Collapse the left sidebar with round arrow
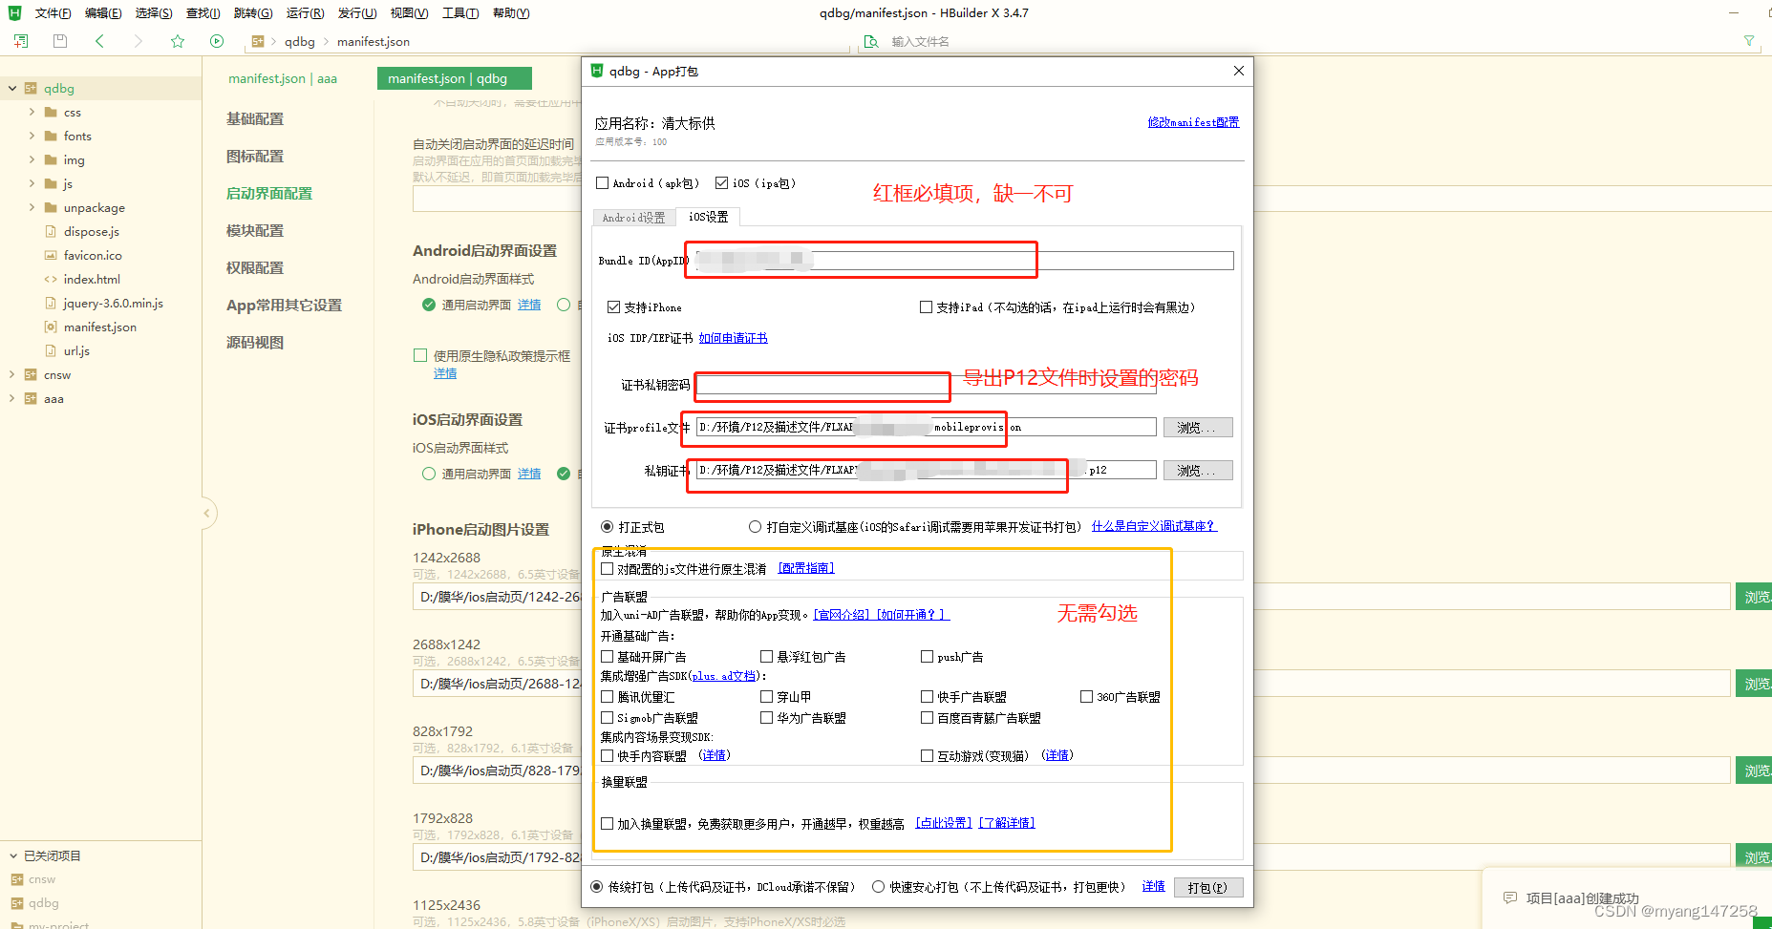Screen dimensions: 1772x929 click(x=206, y=514)
